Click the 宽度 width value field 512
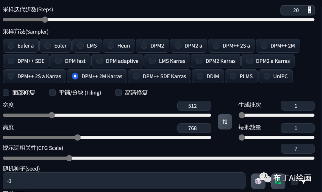This screenshot has width=322, height=192. coord(194,106)
